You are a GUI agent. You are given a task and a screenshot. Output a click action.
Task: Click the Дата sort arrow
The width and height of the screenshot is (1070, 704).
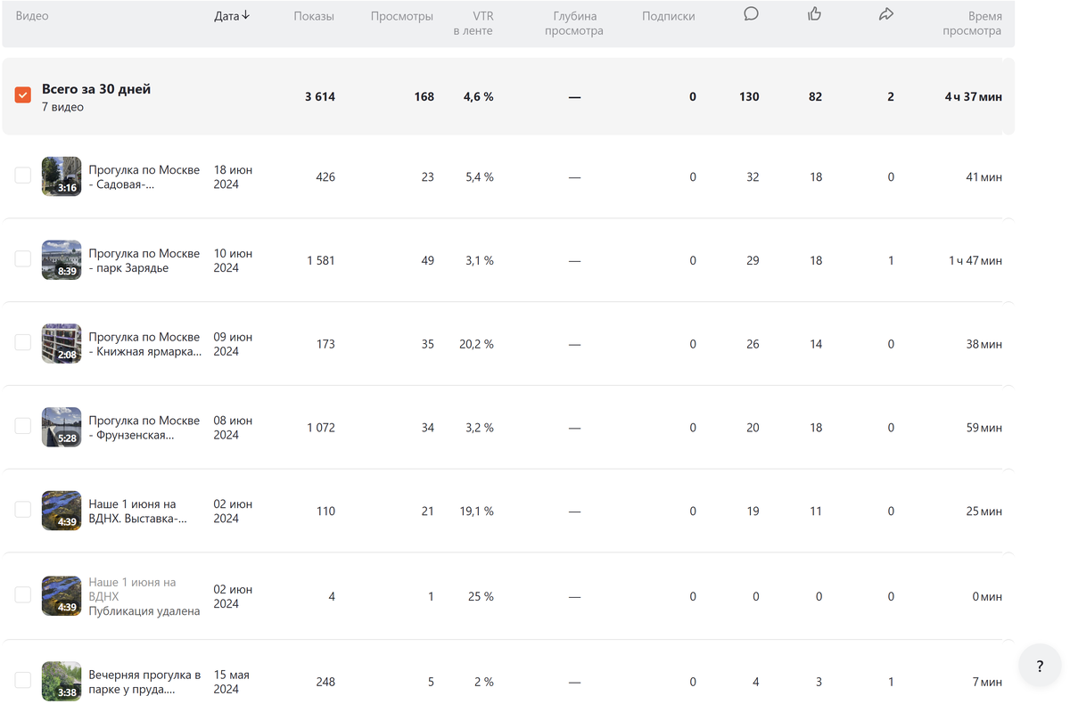click(245, 15)
